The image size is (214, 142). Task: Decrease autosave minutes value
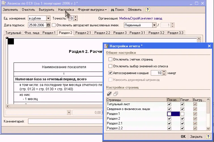coord(164,74)
